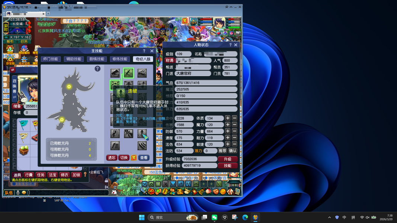Image resolution: width=397 pixels, height=223 pixels.
Task: Select the 奇经八脉 tab
Action: click(143, 59)
